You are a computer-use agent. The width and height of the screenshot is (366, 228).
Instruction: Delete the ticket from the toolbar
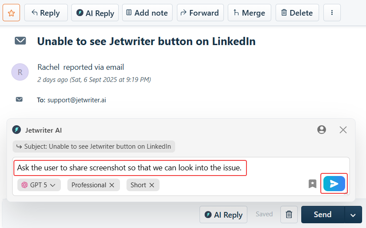click(x=297, y=13)
